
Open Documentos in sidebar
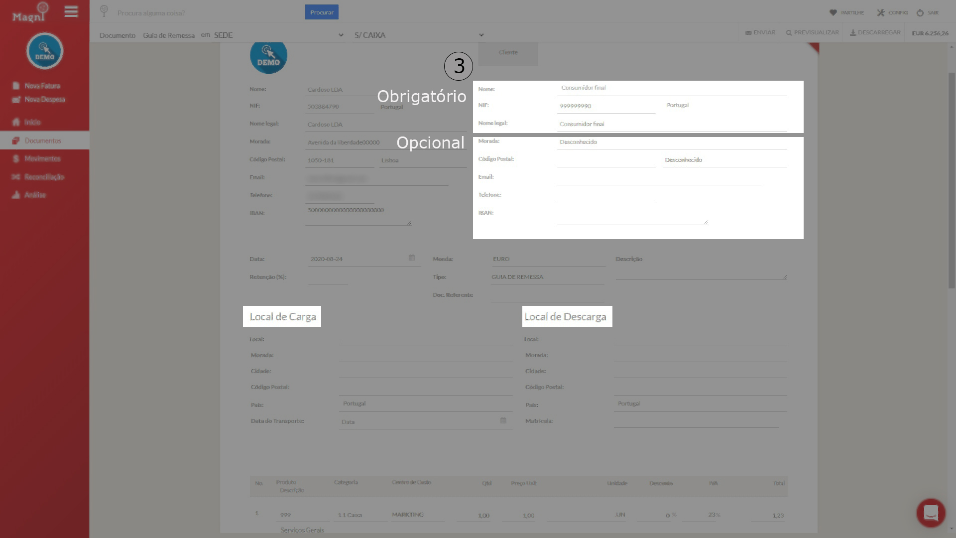point(45,140)
